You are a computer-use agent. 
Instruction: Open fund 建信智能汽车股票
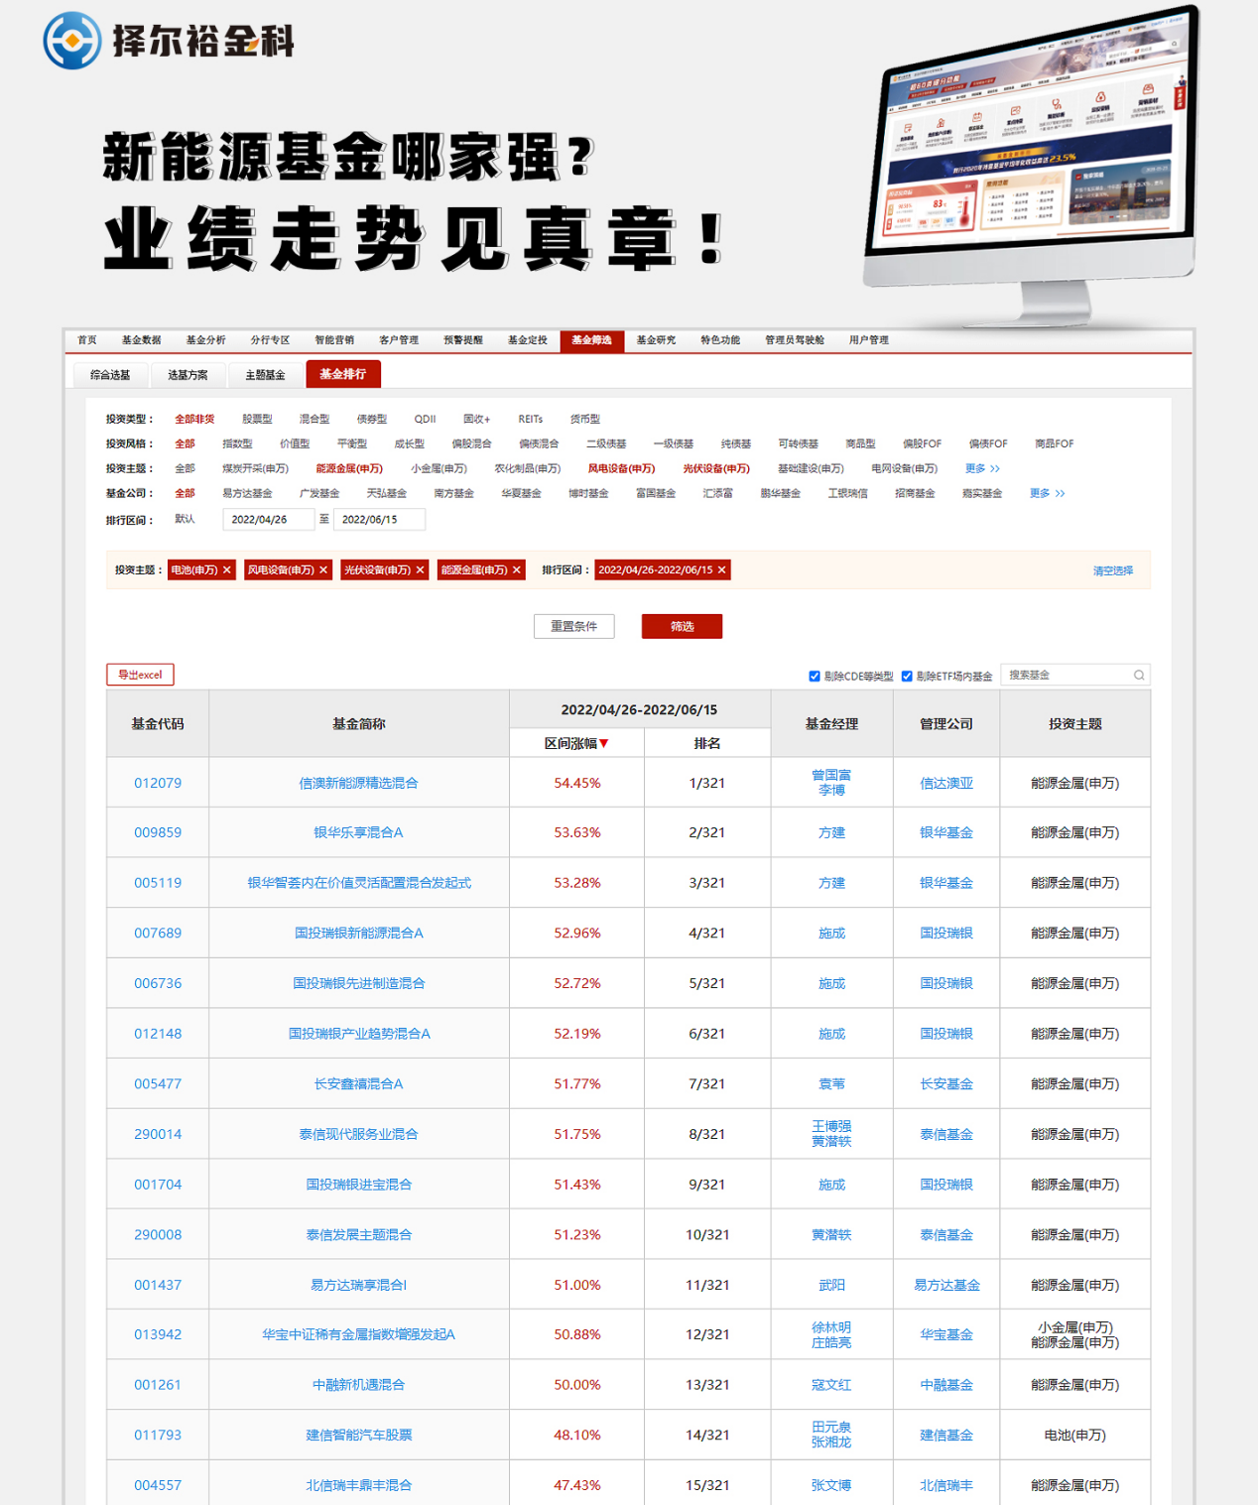coord(358,1435)
